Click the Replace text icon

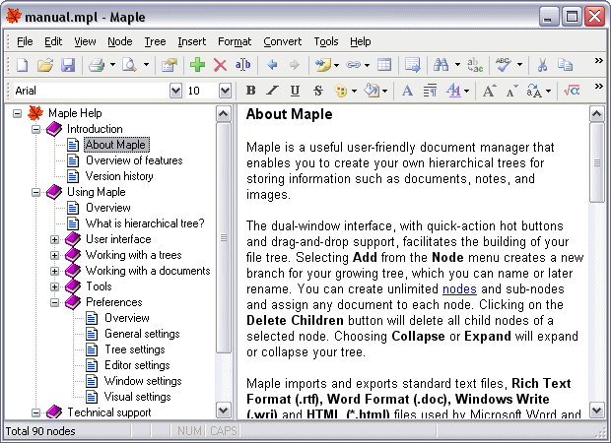(475, 65)
